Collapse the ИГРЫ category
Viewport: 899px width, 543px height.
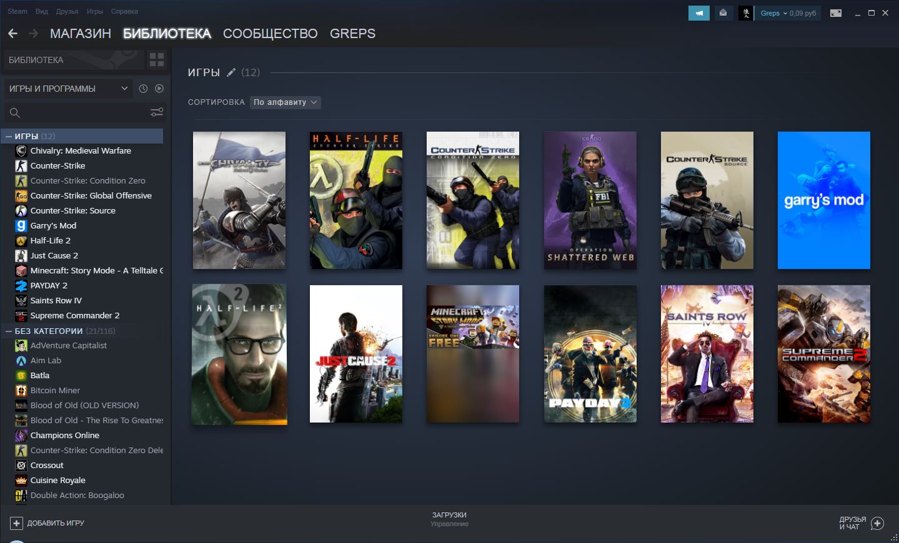[9, 136]
